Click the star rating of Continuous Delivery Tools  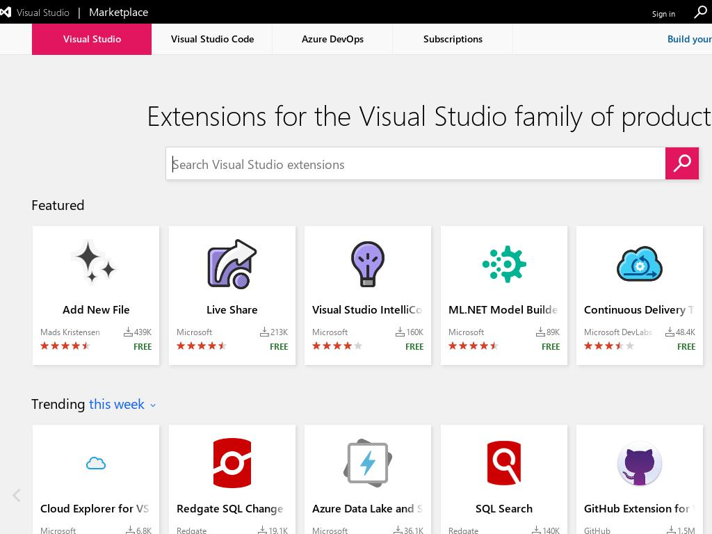[x=609, y=346]
